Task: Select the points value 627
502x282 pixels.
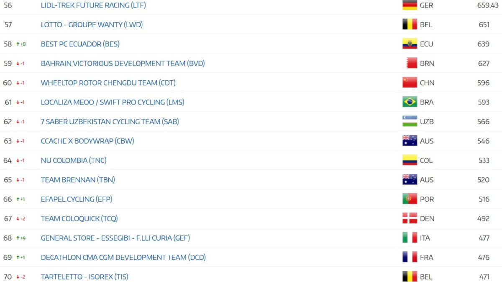Action: tap(484, 64)
